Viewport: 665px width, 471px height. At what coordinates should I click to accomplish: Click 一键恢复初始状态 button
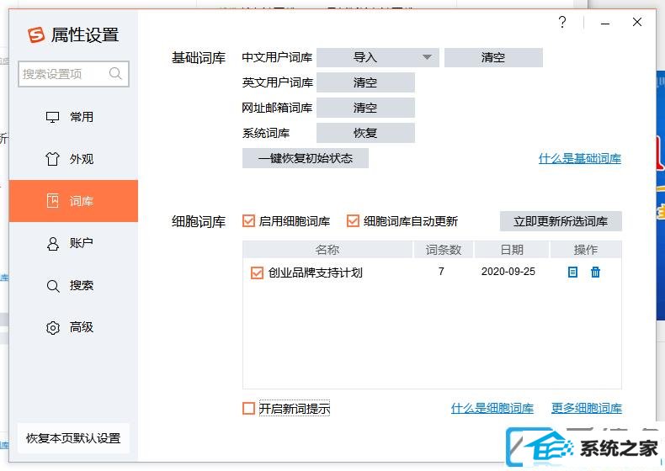point(306,158)
